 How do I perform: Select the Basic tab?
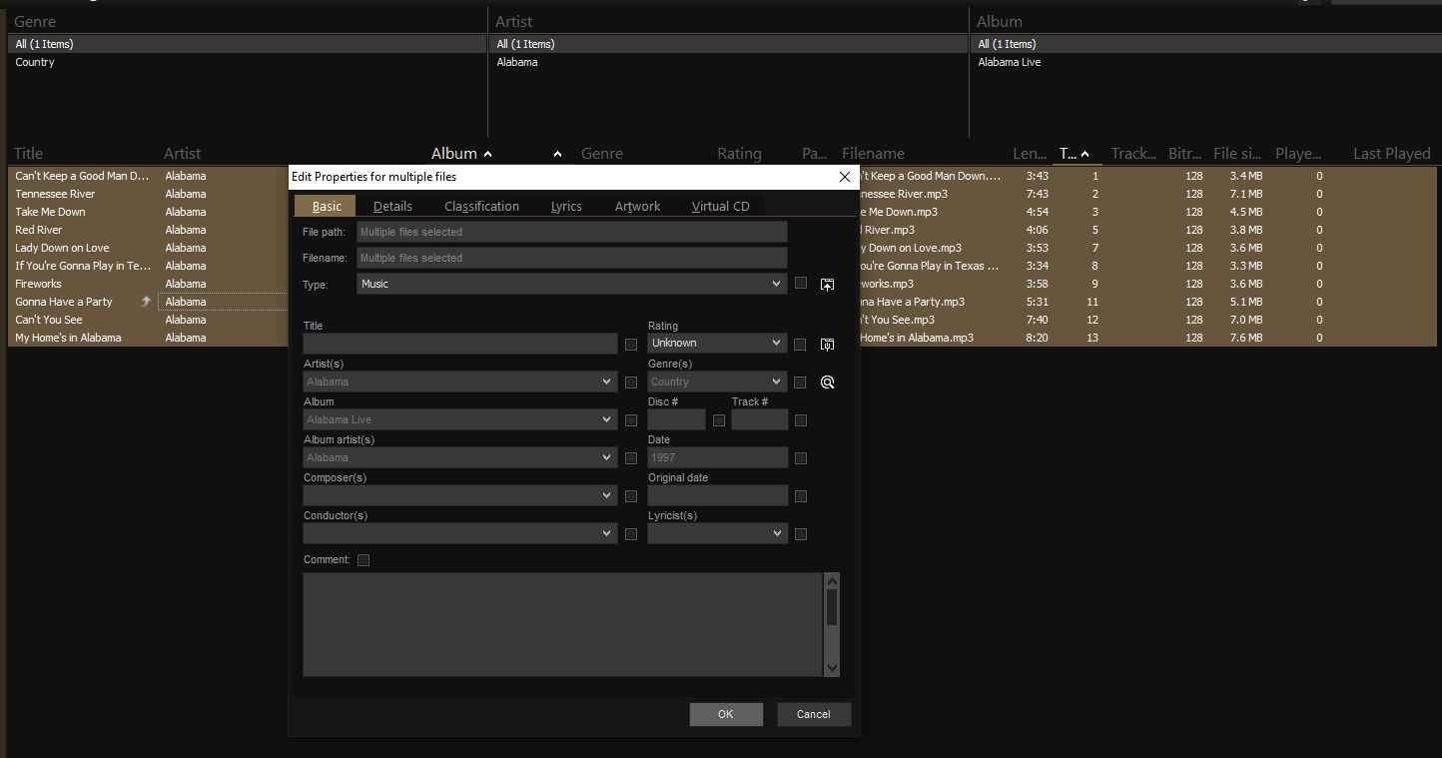326,206
